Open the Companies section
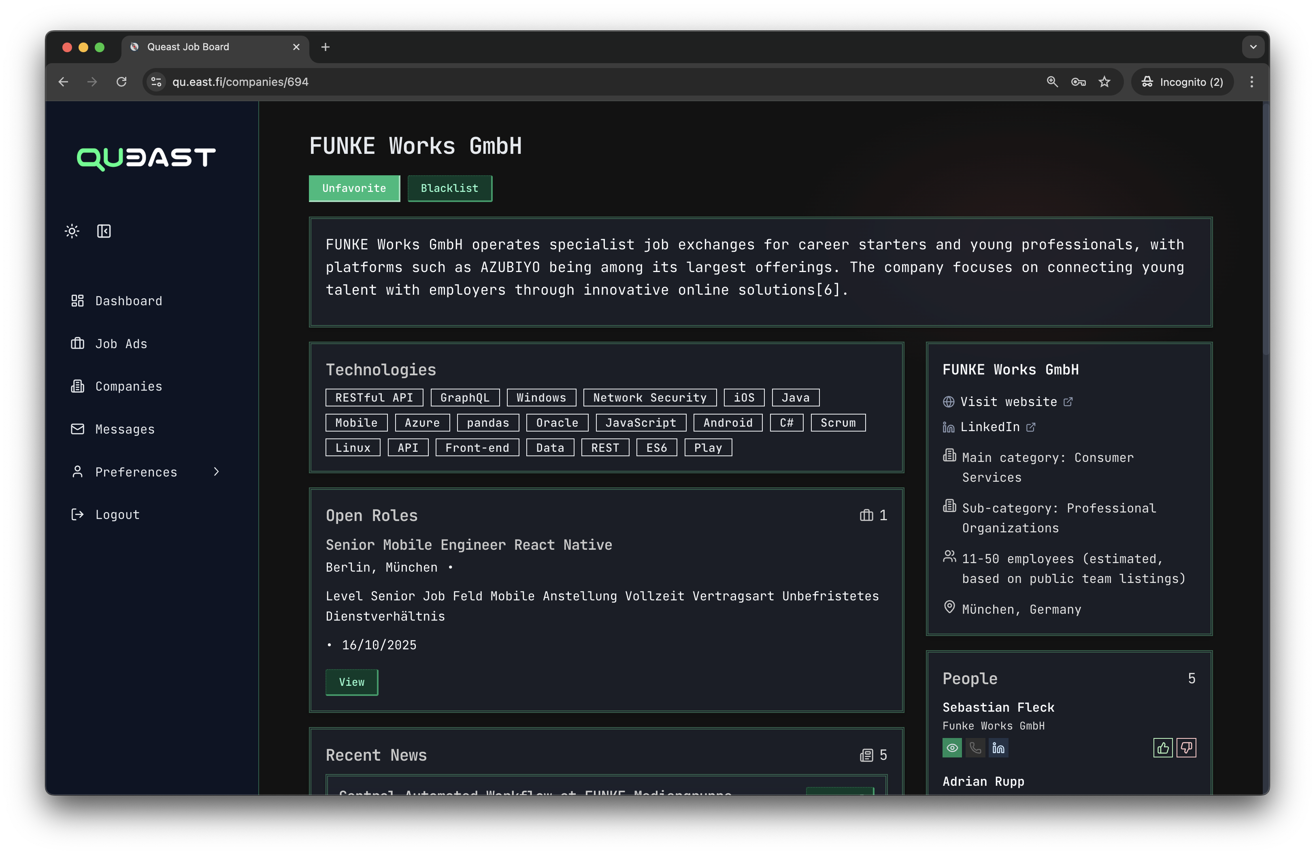Image resolution: width=1315 pixels, height=855 pixels. [x=128, y=386]
